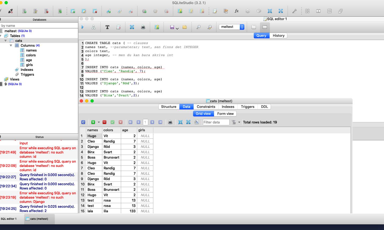Click the filter by name database field

click(x=39, y=25)
